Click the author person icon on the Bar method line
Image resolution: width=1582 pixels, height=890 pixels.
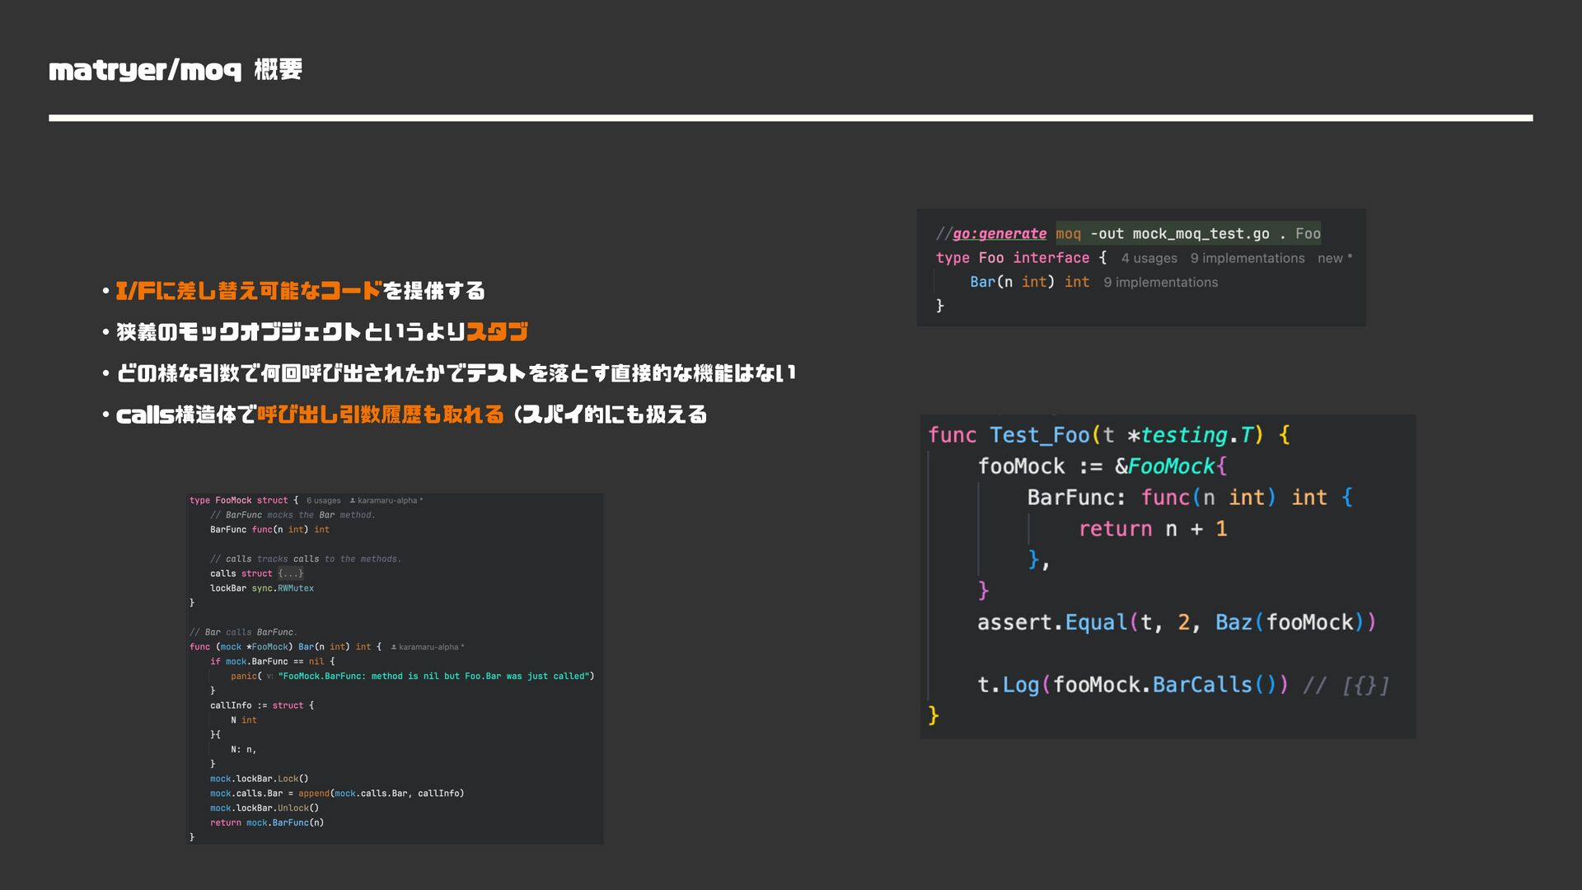tap(394, 647)
